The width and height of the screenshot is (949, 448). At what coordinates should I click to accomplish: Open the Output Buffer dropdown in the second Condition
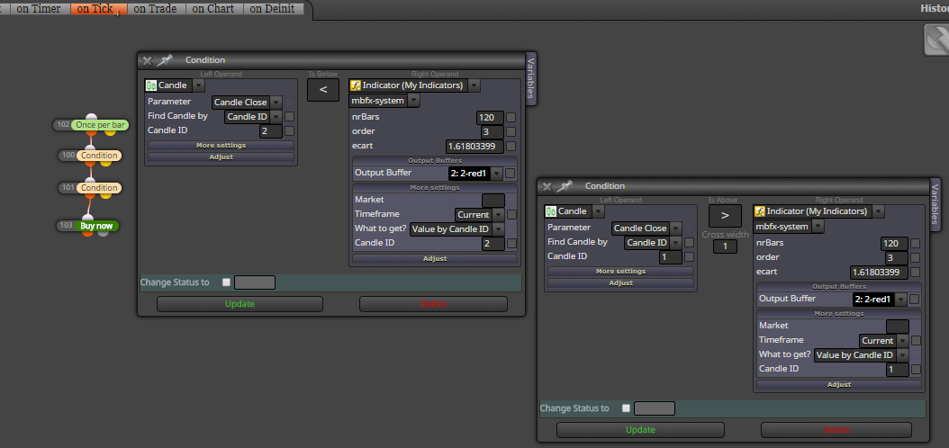click(901, 300)
